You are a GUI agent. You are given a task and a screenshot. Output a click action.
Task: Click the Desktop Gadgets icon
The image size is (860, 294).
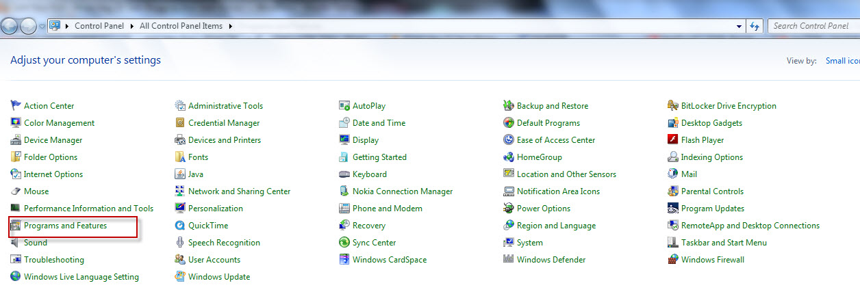pos(673,122)
